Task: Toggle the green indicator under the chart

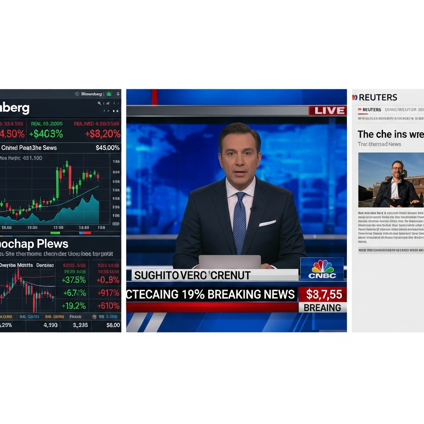Action: [x=55, y=233]
